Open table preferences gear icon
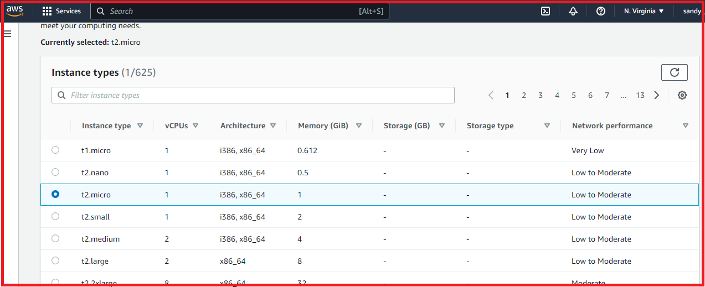This screenshot has height=287, width=705. pos(682,95)
